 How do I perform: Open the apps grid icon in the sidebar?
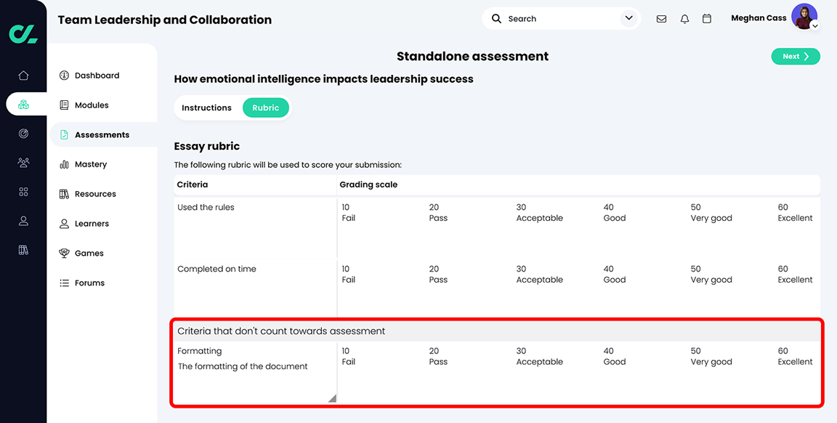point(23,191)
